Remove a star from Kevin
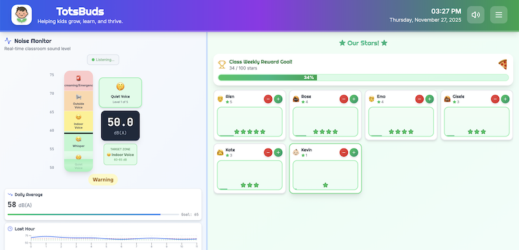The height and width of the screenshot is (250, 519). 344,153
